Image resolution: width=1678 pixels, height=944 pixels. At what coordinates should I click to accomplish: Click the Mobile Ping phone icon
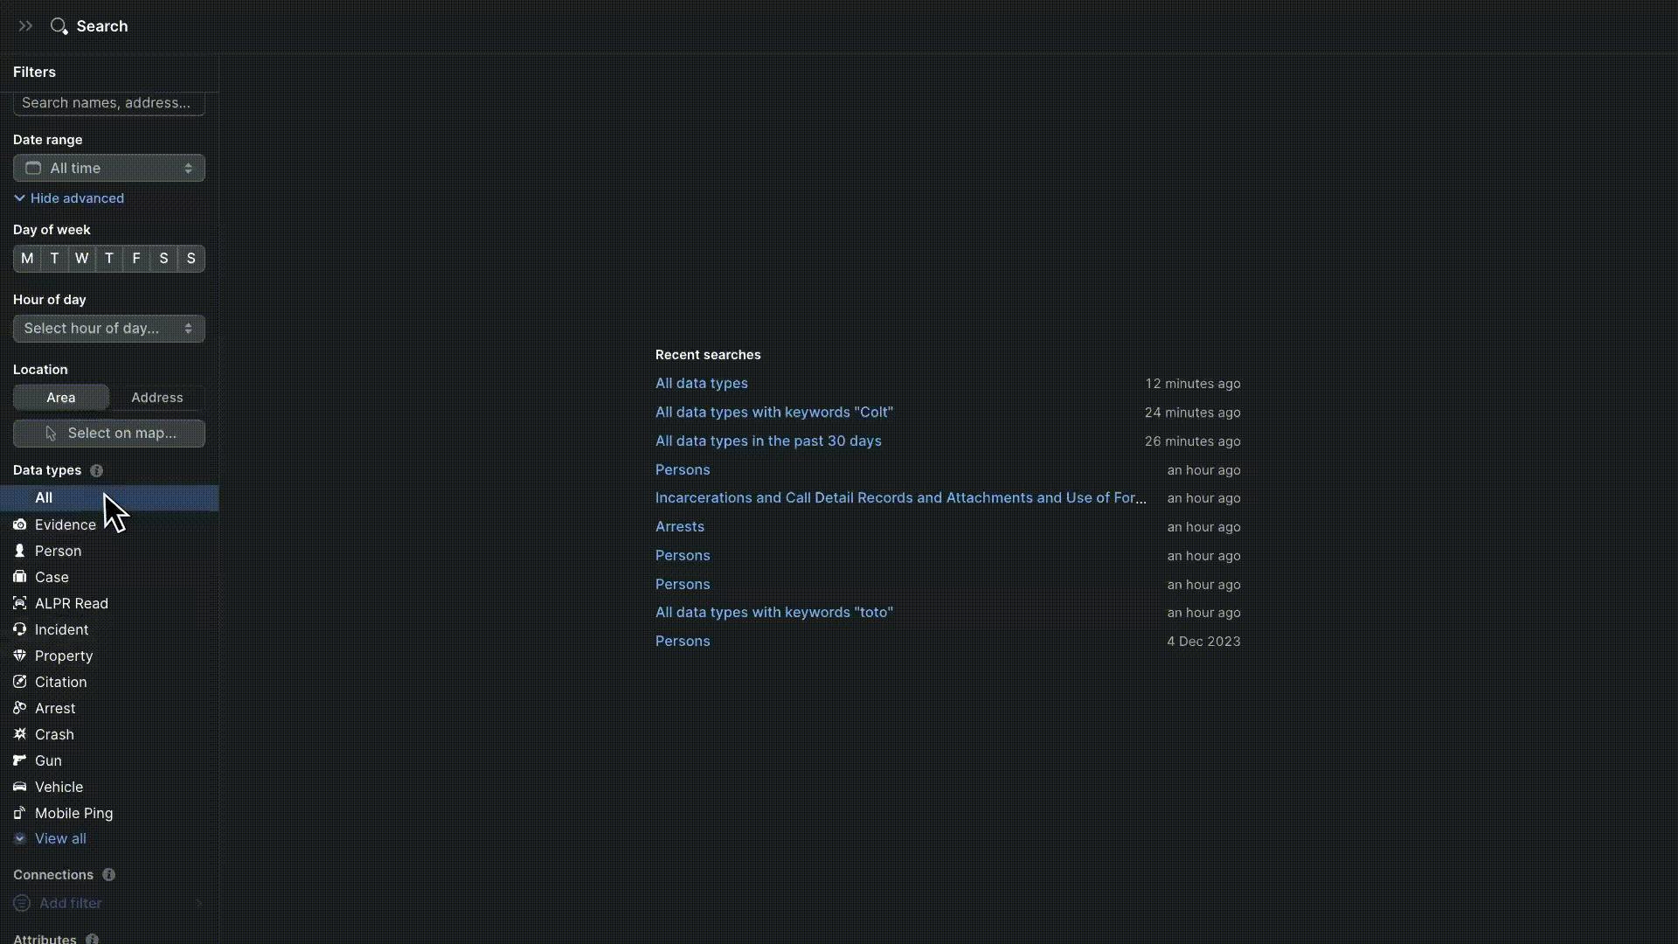[19, 813]
